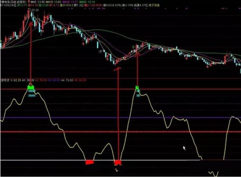Select the green MA60 15.14 indicator label
The height and width of the screenshot is (177, 241).
point(87,2)
